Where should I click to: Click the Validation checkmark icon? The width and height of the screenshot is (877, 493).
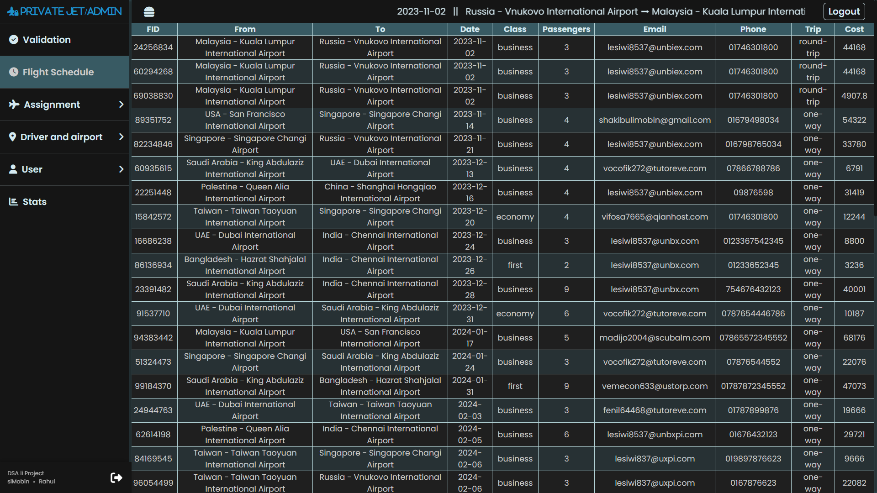14,40
